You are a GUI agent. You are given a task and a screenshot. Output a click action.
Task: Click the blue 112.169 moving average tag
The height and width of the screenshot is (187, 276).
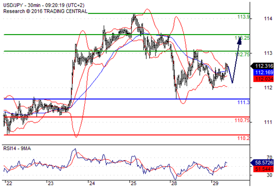click(x=263, y=72)
